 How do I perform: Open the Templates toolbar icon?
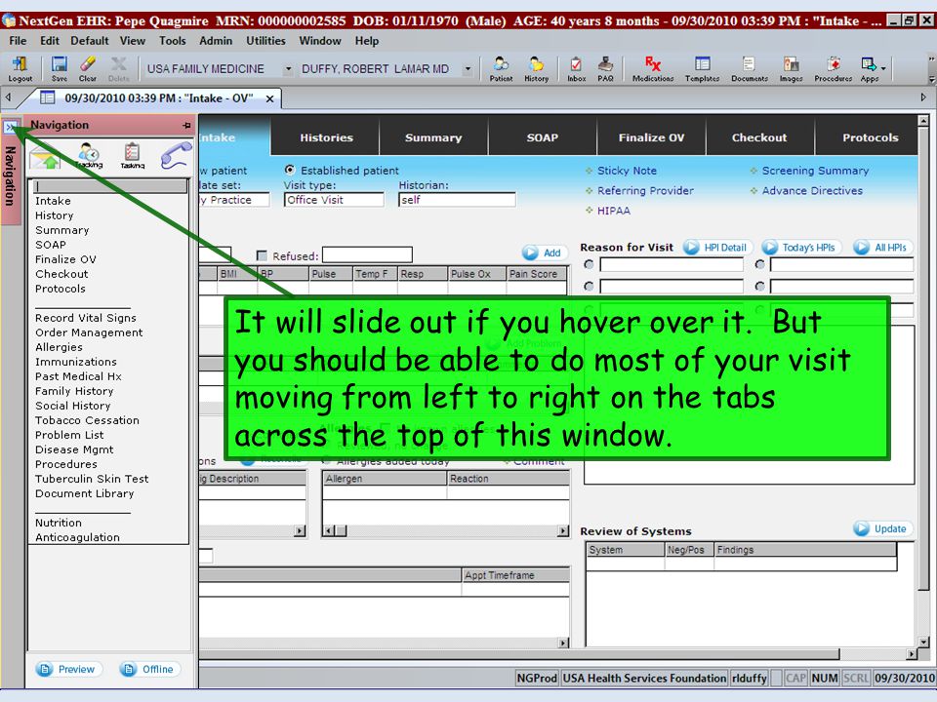click(x=702, y=69)
